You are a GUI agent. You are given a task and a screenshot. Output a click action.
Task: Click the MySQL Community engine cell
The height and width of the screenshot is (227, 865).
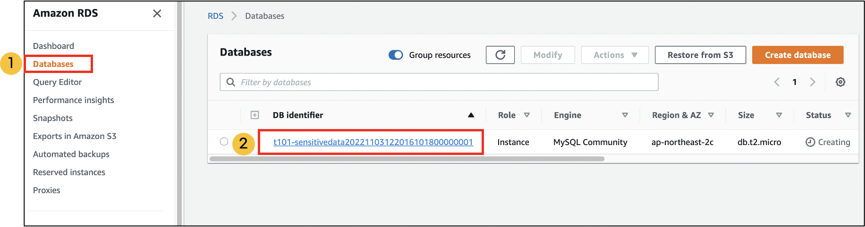[590, 142]
